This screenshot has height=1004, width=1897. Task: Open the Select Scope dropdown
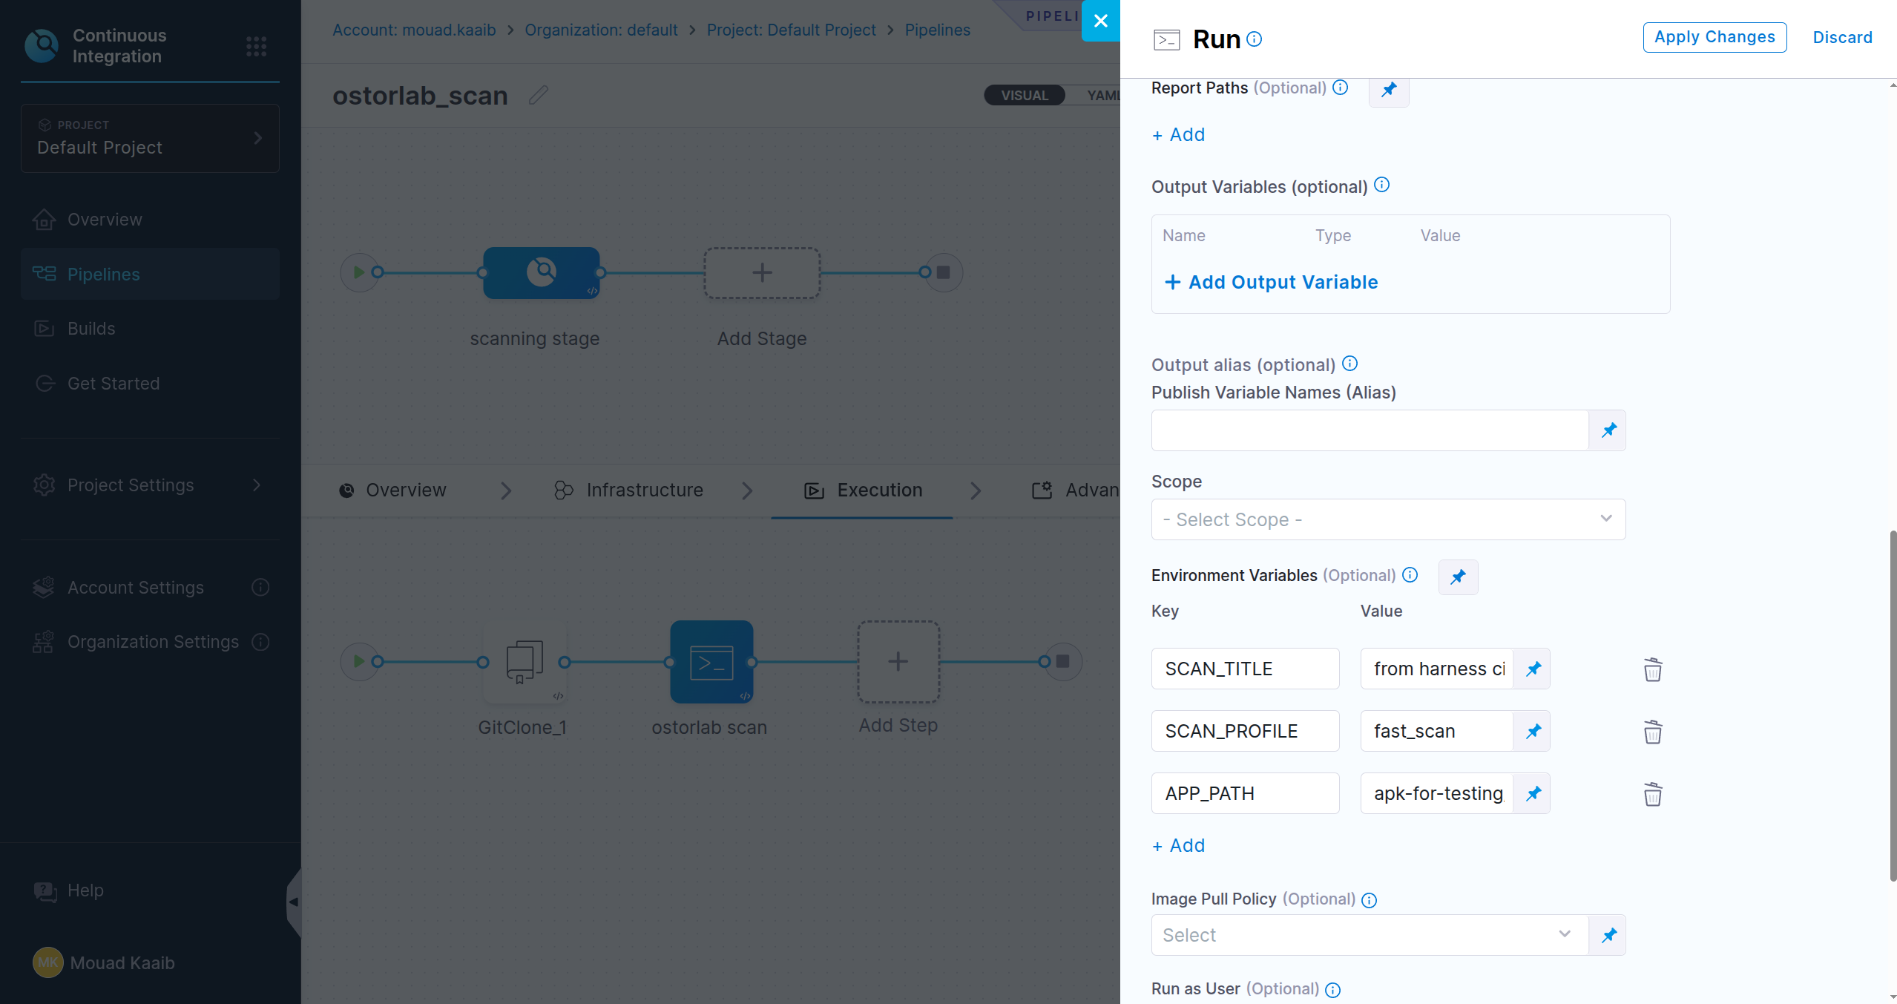[1387, 519]
